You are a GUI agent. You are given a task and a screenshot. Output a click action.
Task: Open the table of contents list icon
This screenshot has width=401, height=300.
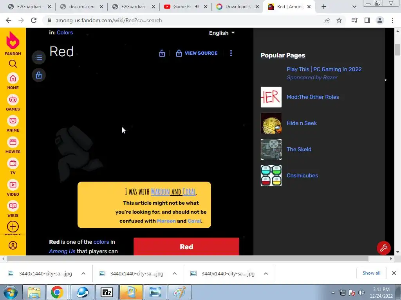[x=39, y=57]
